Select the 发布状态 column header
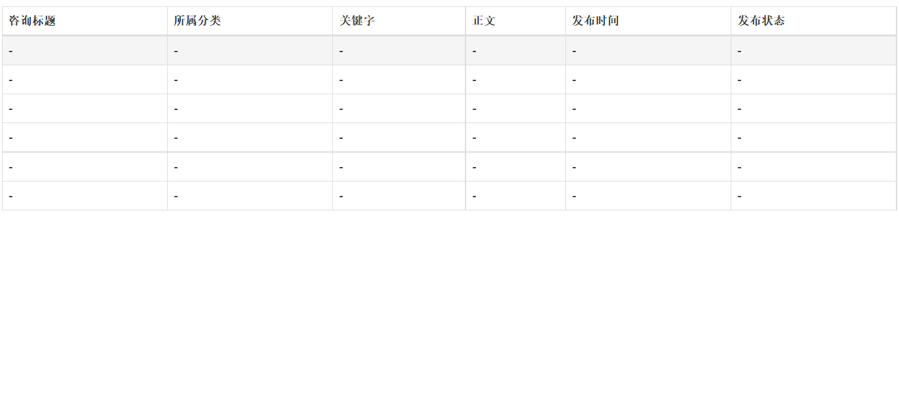The width and height of the screenshot is (899, 407). point(814,21)
